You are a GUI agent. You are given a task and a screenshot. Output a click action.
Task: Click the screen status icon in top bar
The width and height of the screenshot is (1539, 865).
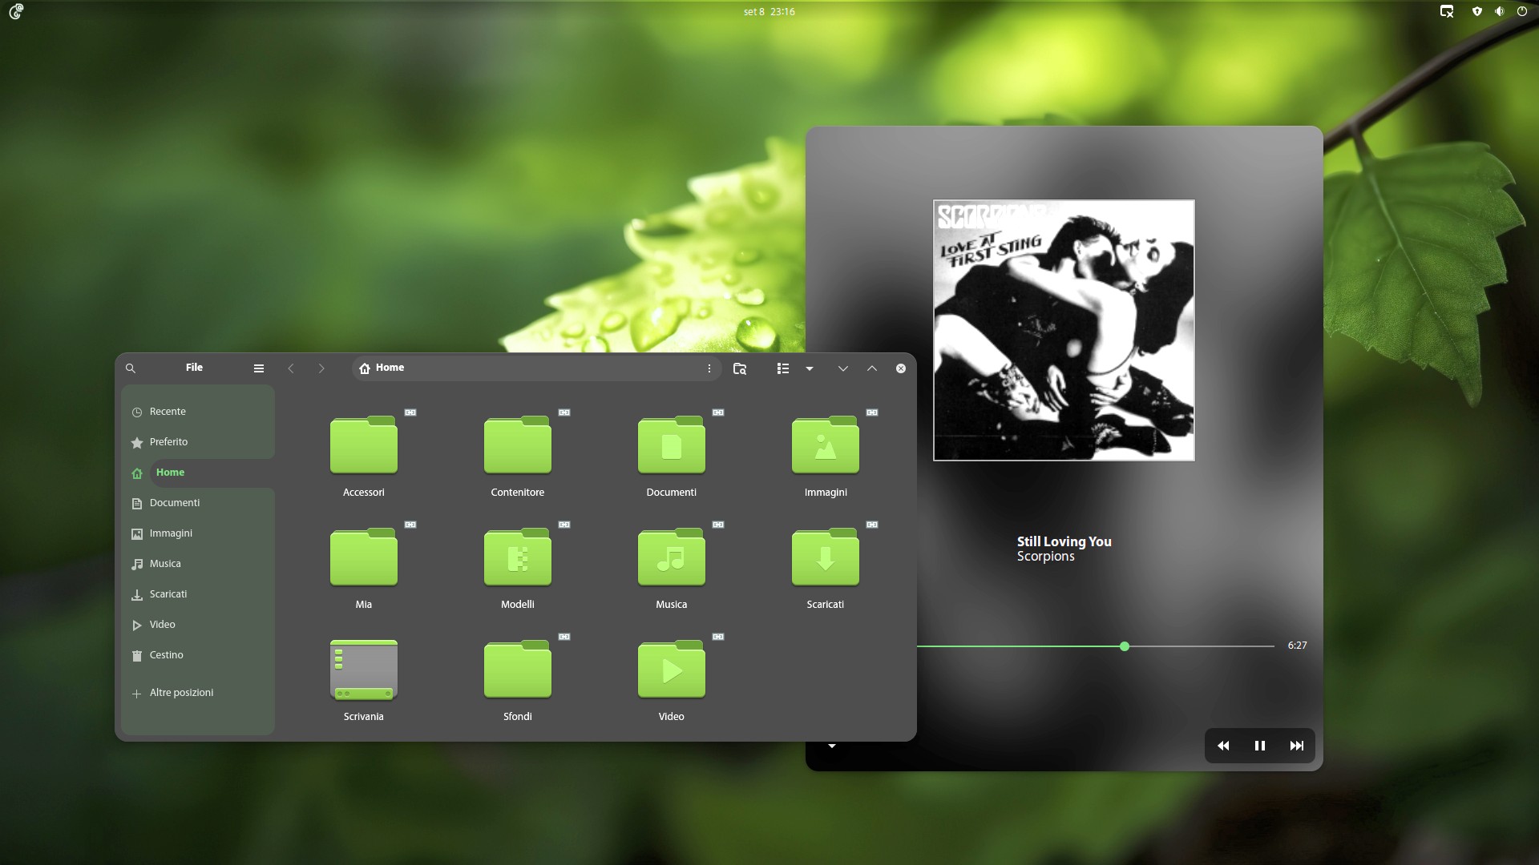(x=1447, y=11)
